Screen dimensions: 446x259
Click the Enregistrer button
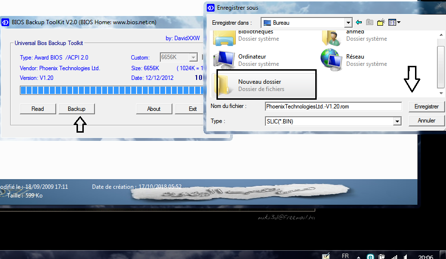[426, 107]
